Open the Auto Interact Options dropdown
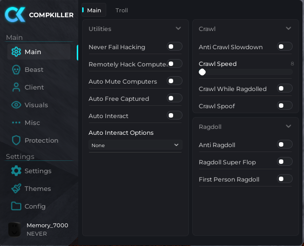This screenshot has width=304, height=246. point(135,145)
